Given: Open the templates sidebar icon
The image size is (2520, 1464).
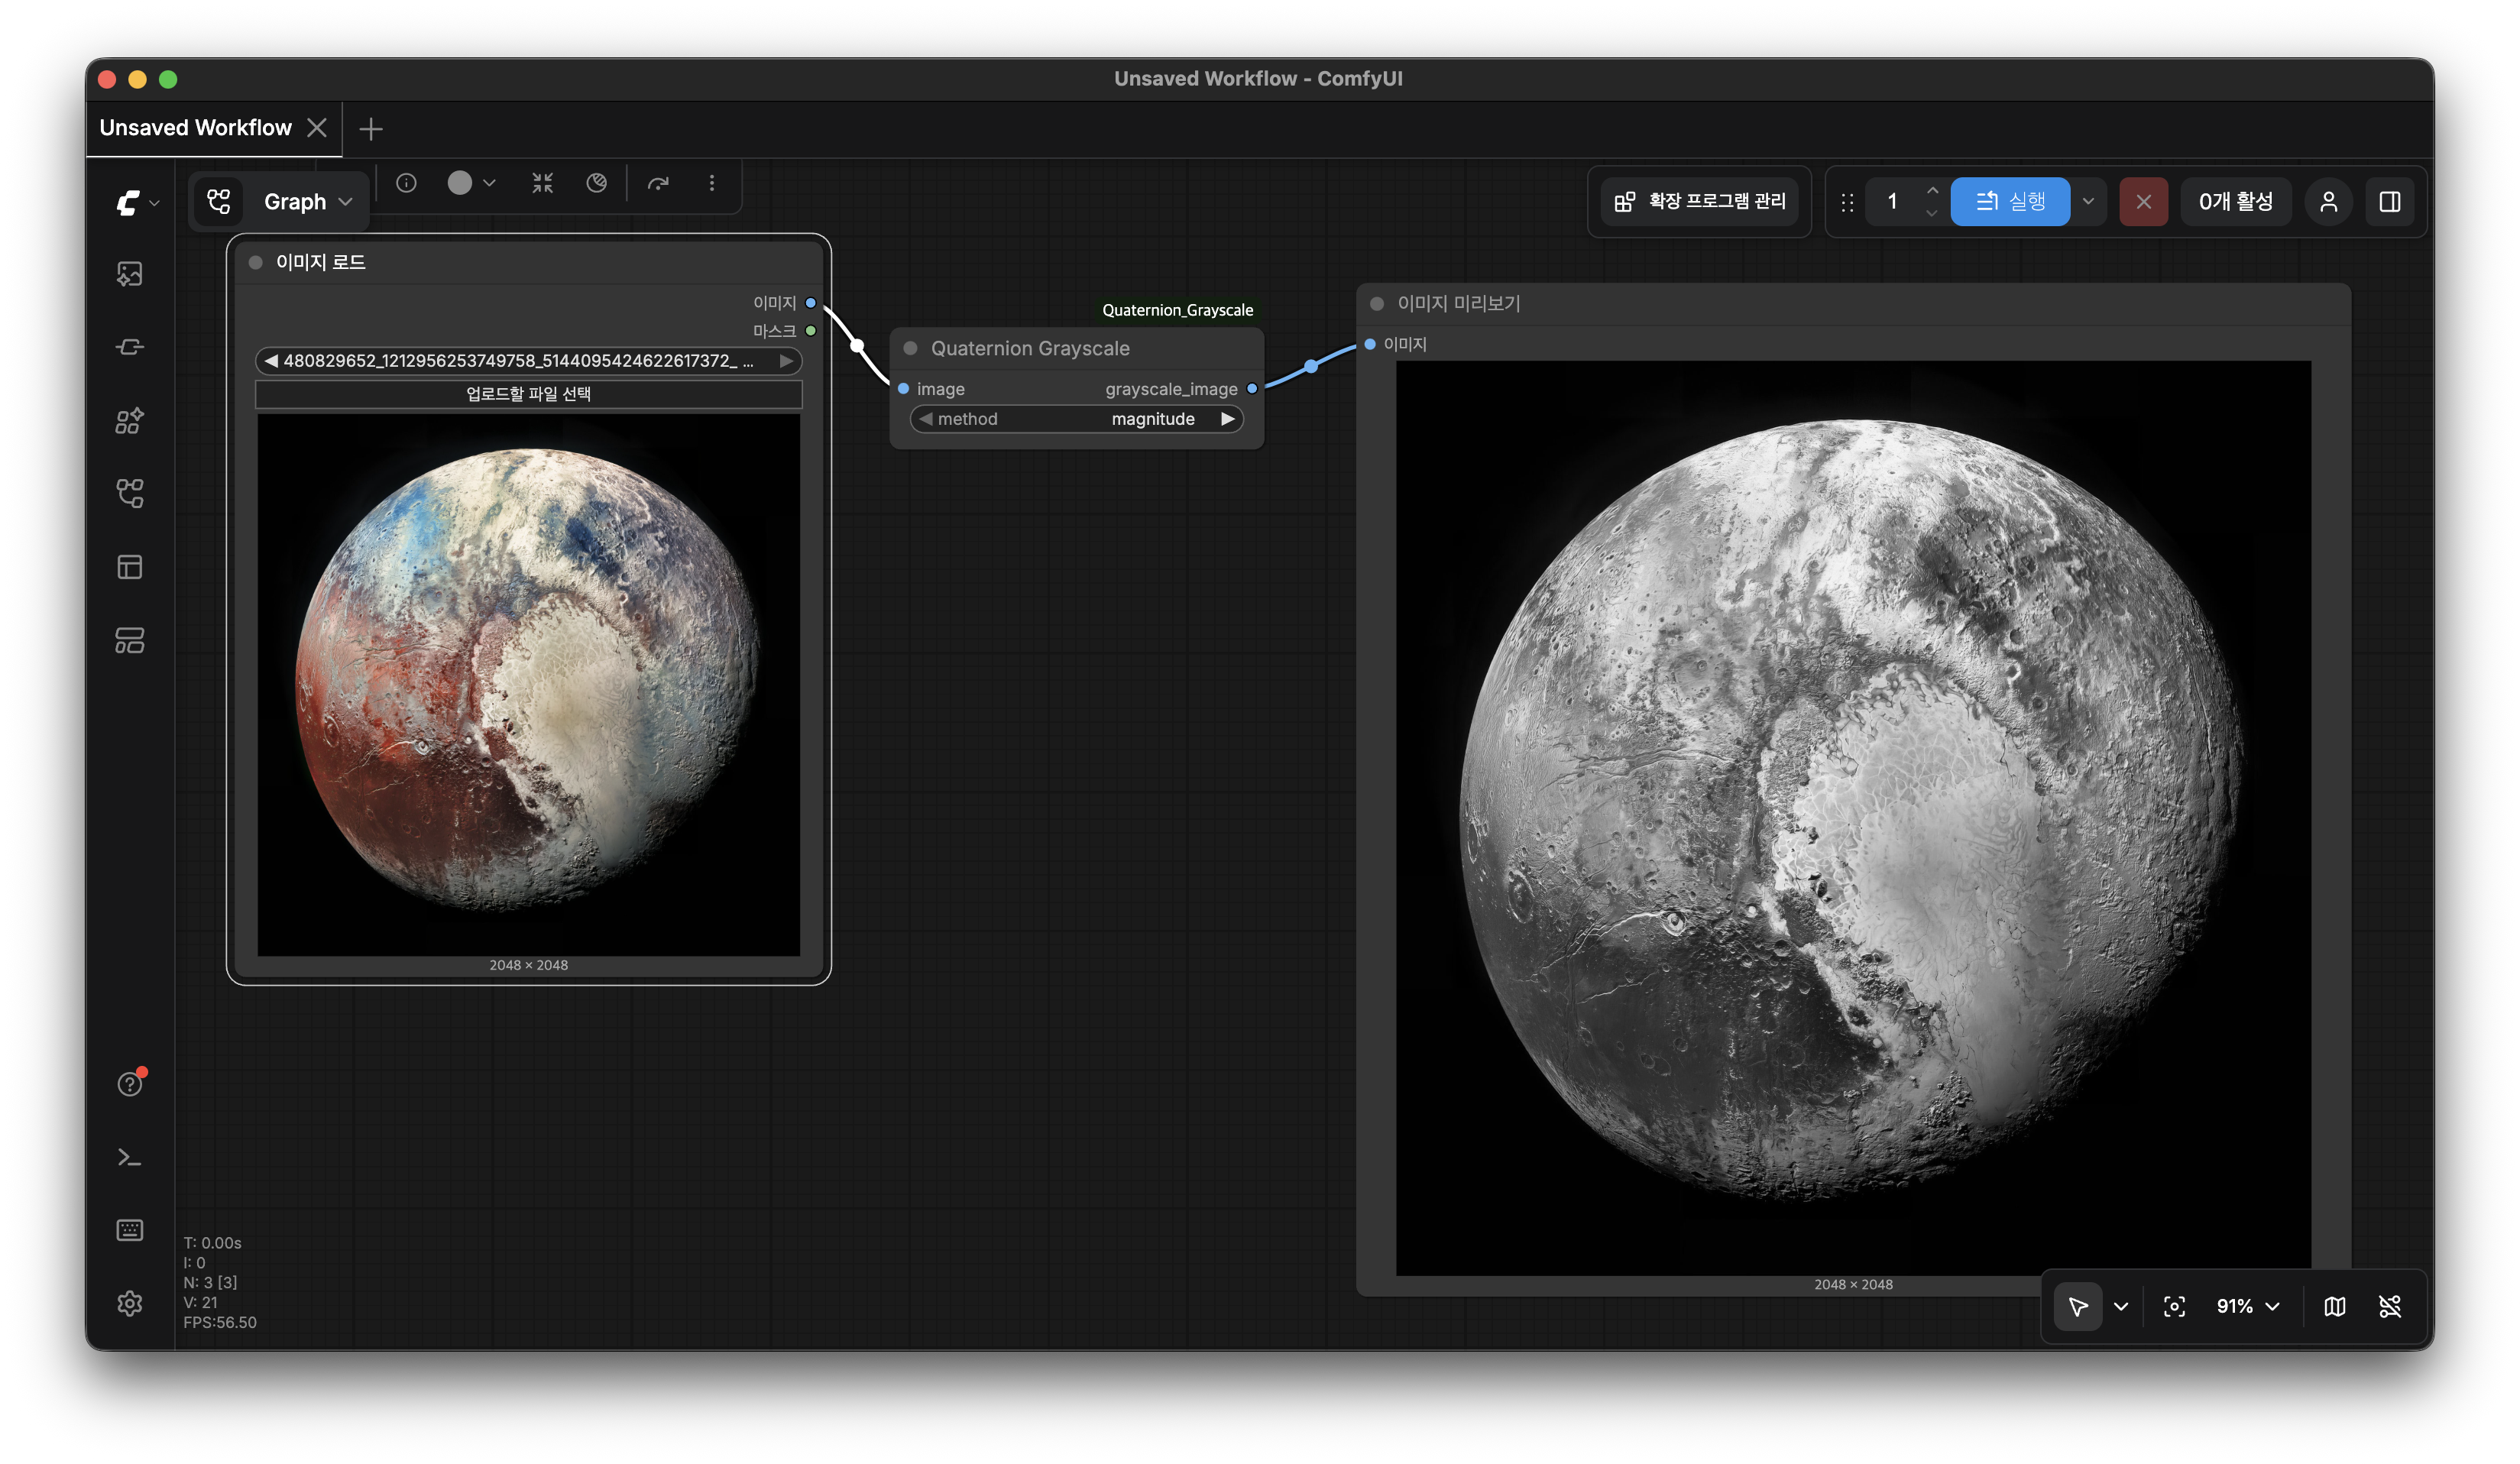Looking at the screenshot, I should [130, 567].
